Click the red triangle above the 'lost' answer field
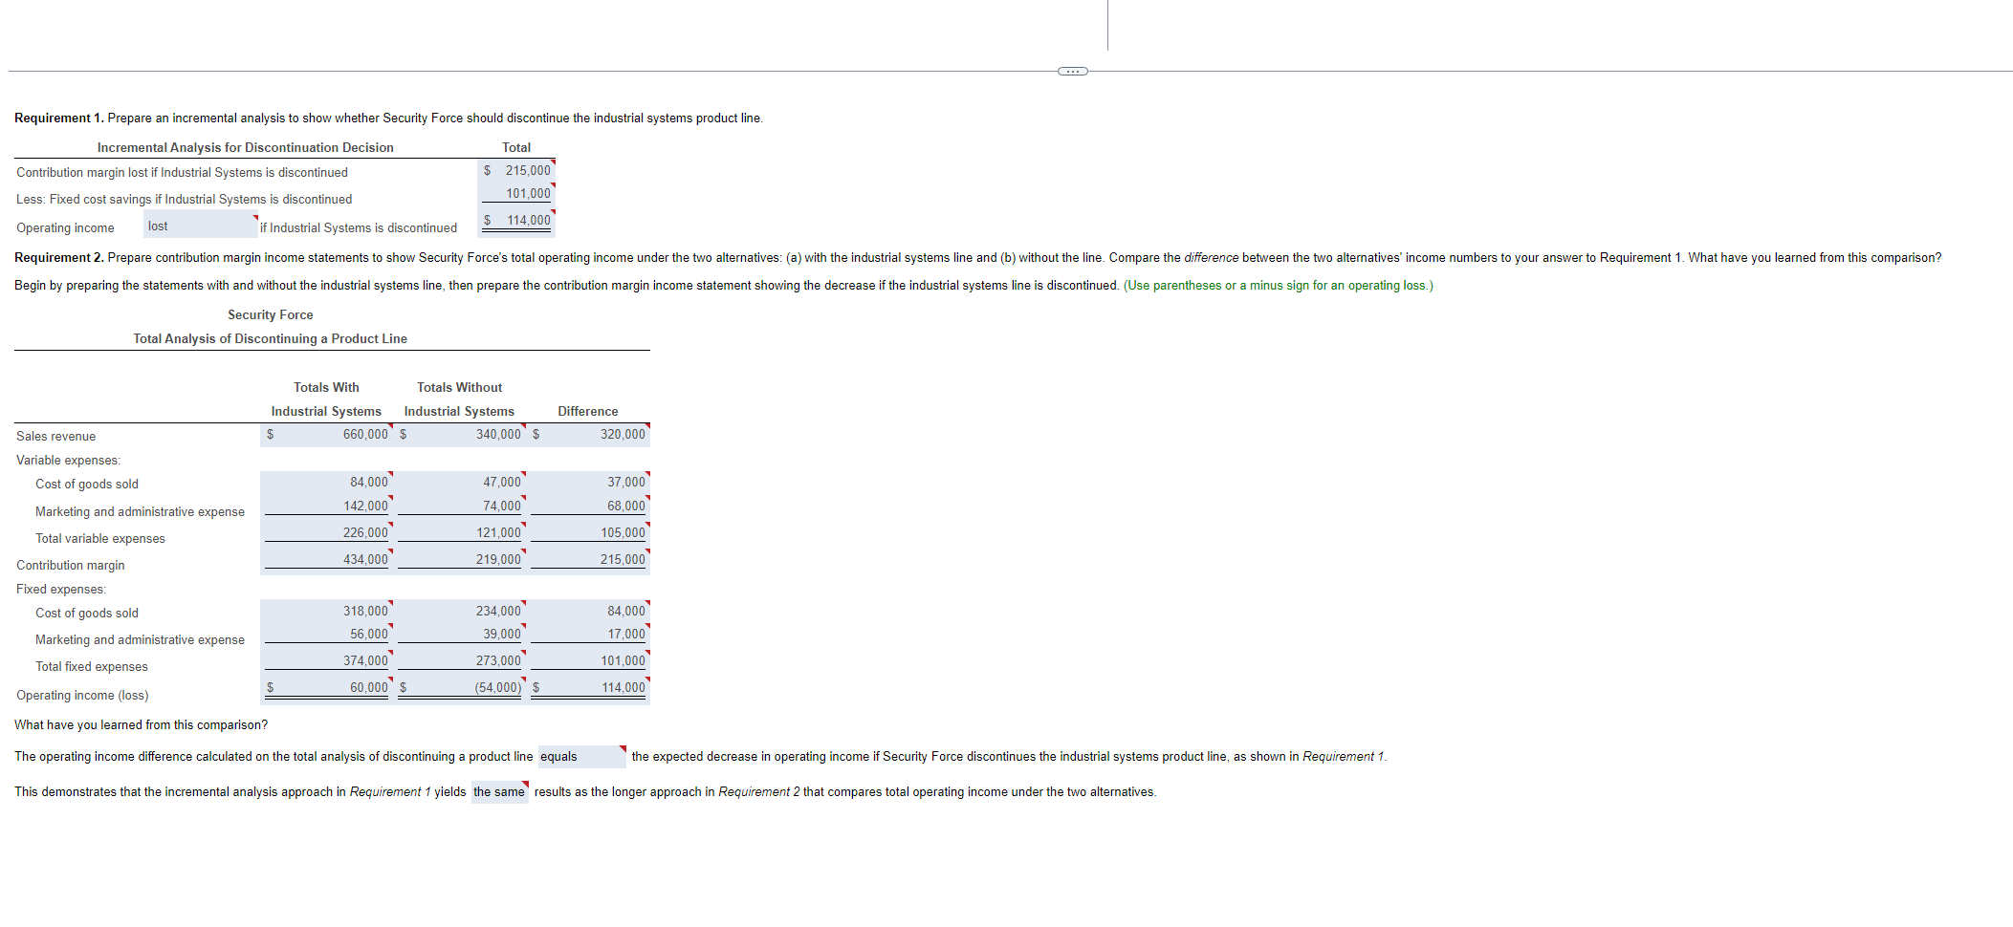The height and width of the screenshot is (927, 2013). (254, 216)
